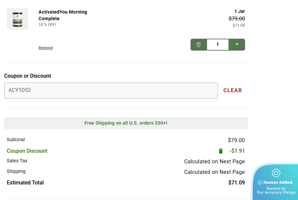Screen dimensions: 298x200
Task: Click the trash icon in quantity stepper
Action: (198, 45)
